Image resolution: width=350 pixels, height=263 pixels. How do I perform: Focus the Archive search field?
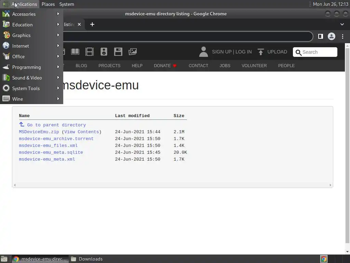(x=315, y=52)
